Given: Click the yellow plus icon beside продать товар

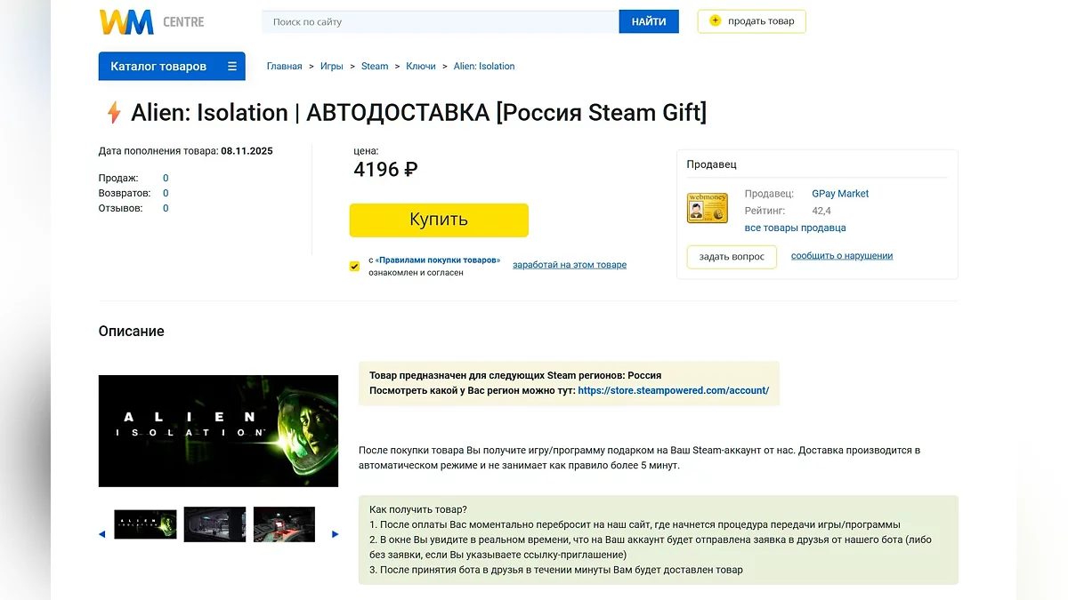Looking at the screenshot, I should click(x=715, y=21).
